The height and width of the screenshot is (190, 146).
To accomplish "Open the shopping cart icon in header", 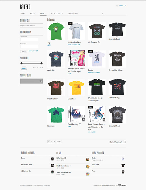I will pyautogui.click(x=117, y=5).
